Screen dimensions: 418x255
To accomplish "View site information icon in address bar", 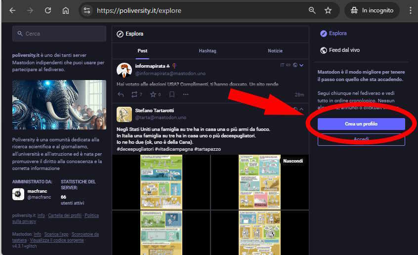I will point(87,10).
